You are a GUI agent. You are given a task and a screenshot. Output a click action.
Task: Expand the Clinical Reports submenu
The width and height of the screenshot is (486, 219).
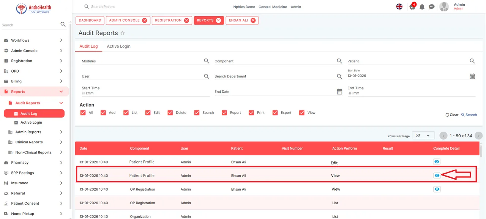[x=61, y=142]
